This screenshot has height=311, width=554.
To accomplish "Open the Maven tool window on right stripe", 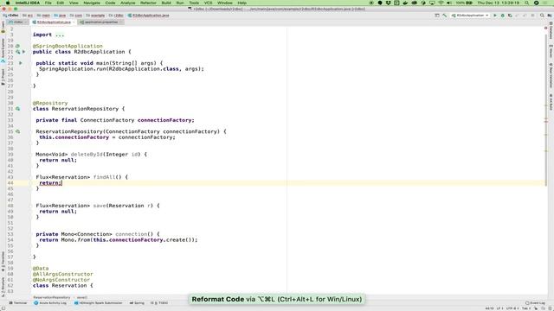I will [x=551, y=52].
